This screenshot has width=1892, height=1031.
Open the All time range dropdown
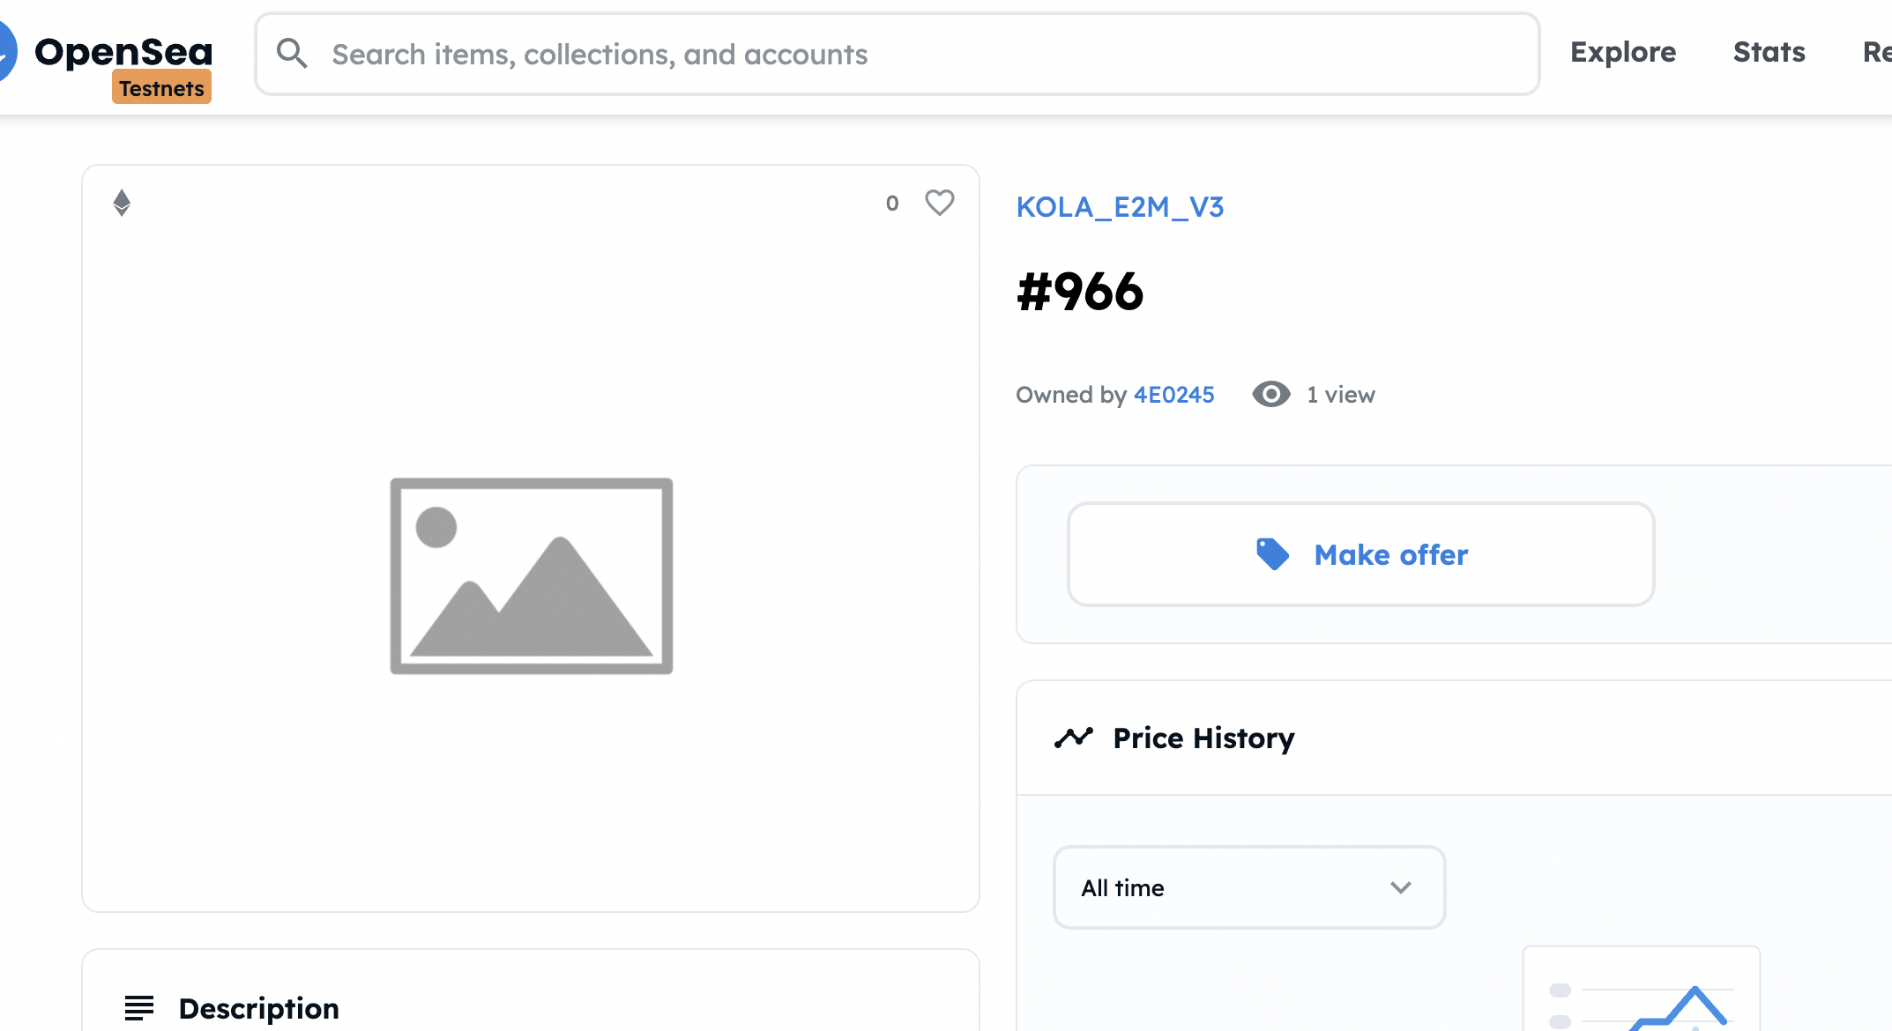coord(1249,887)
